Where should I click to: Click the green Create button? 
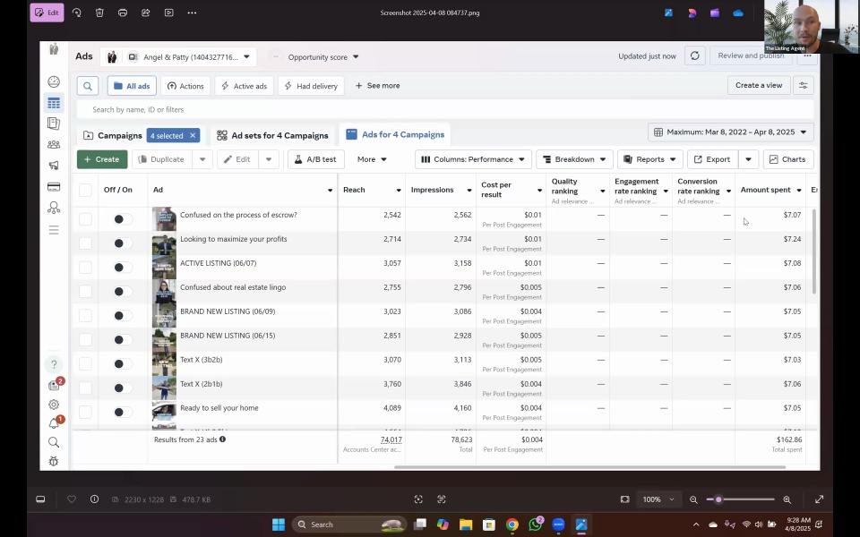tap(102, 159)
